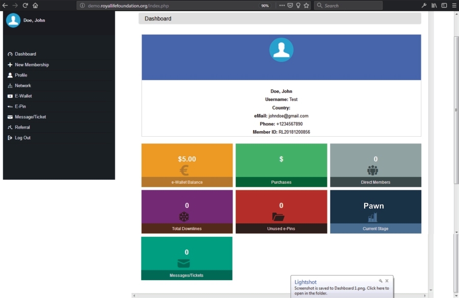Bookmark this page with the star icon
459x298 pixels.
(306, 6)
